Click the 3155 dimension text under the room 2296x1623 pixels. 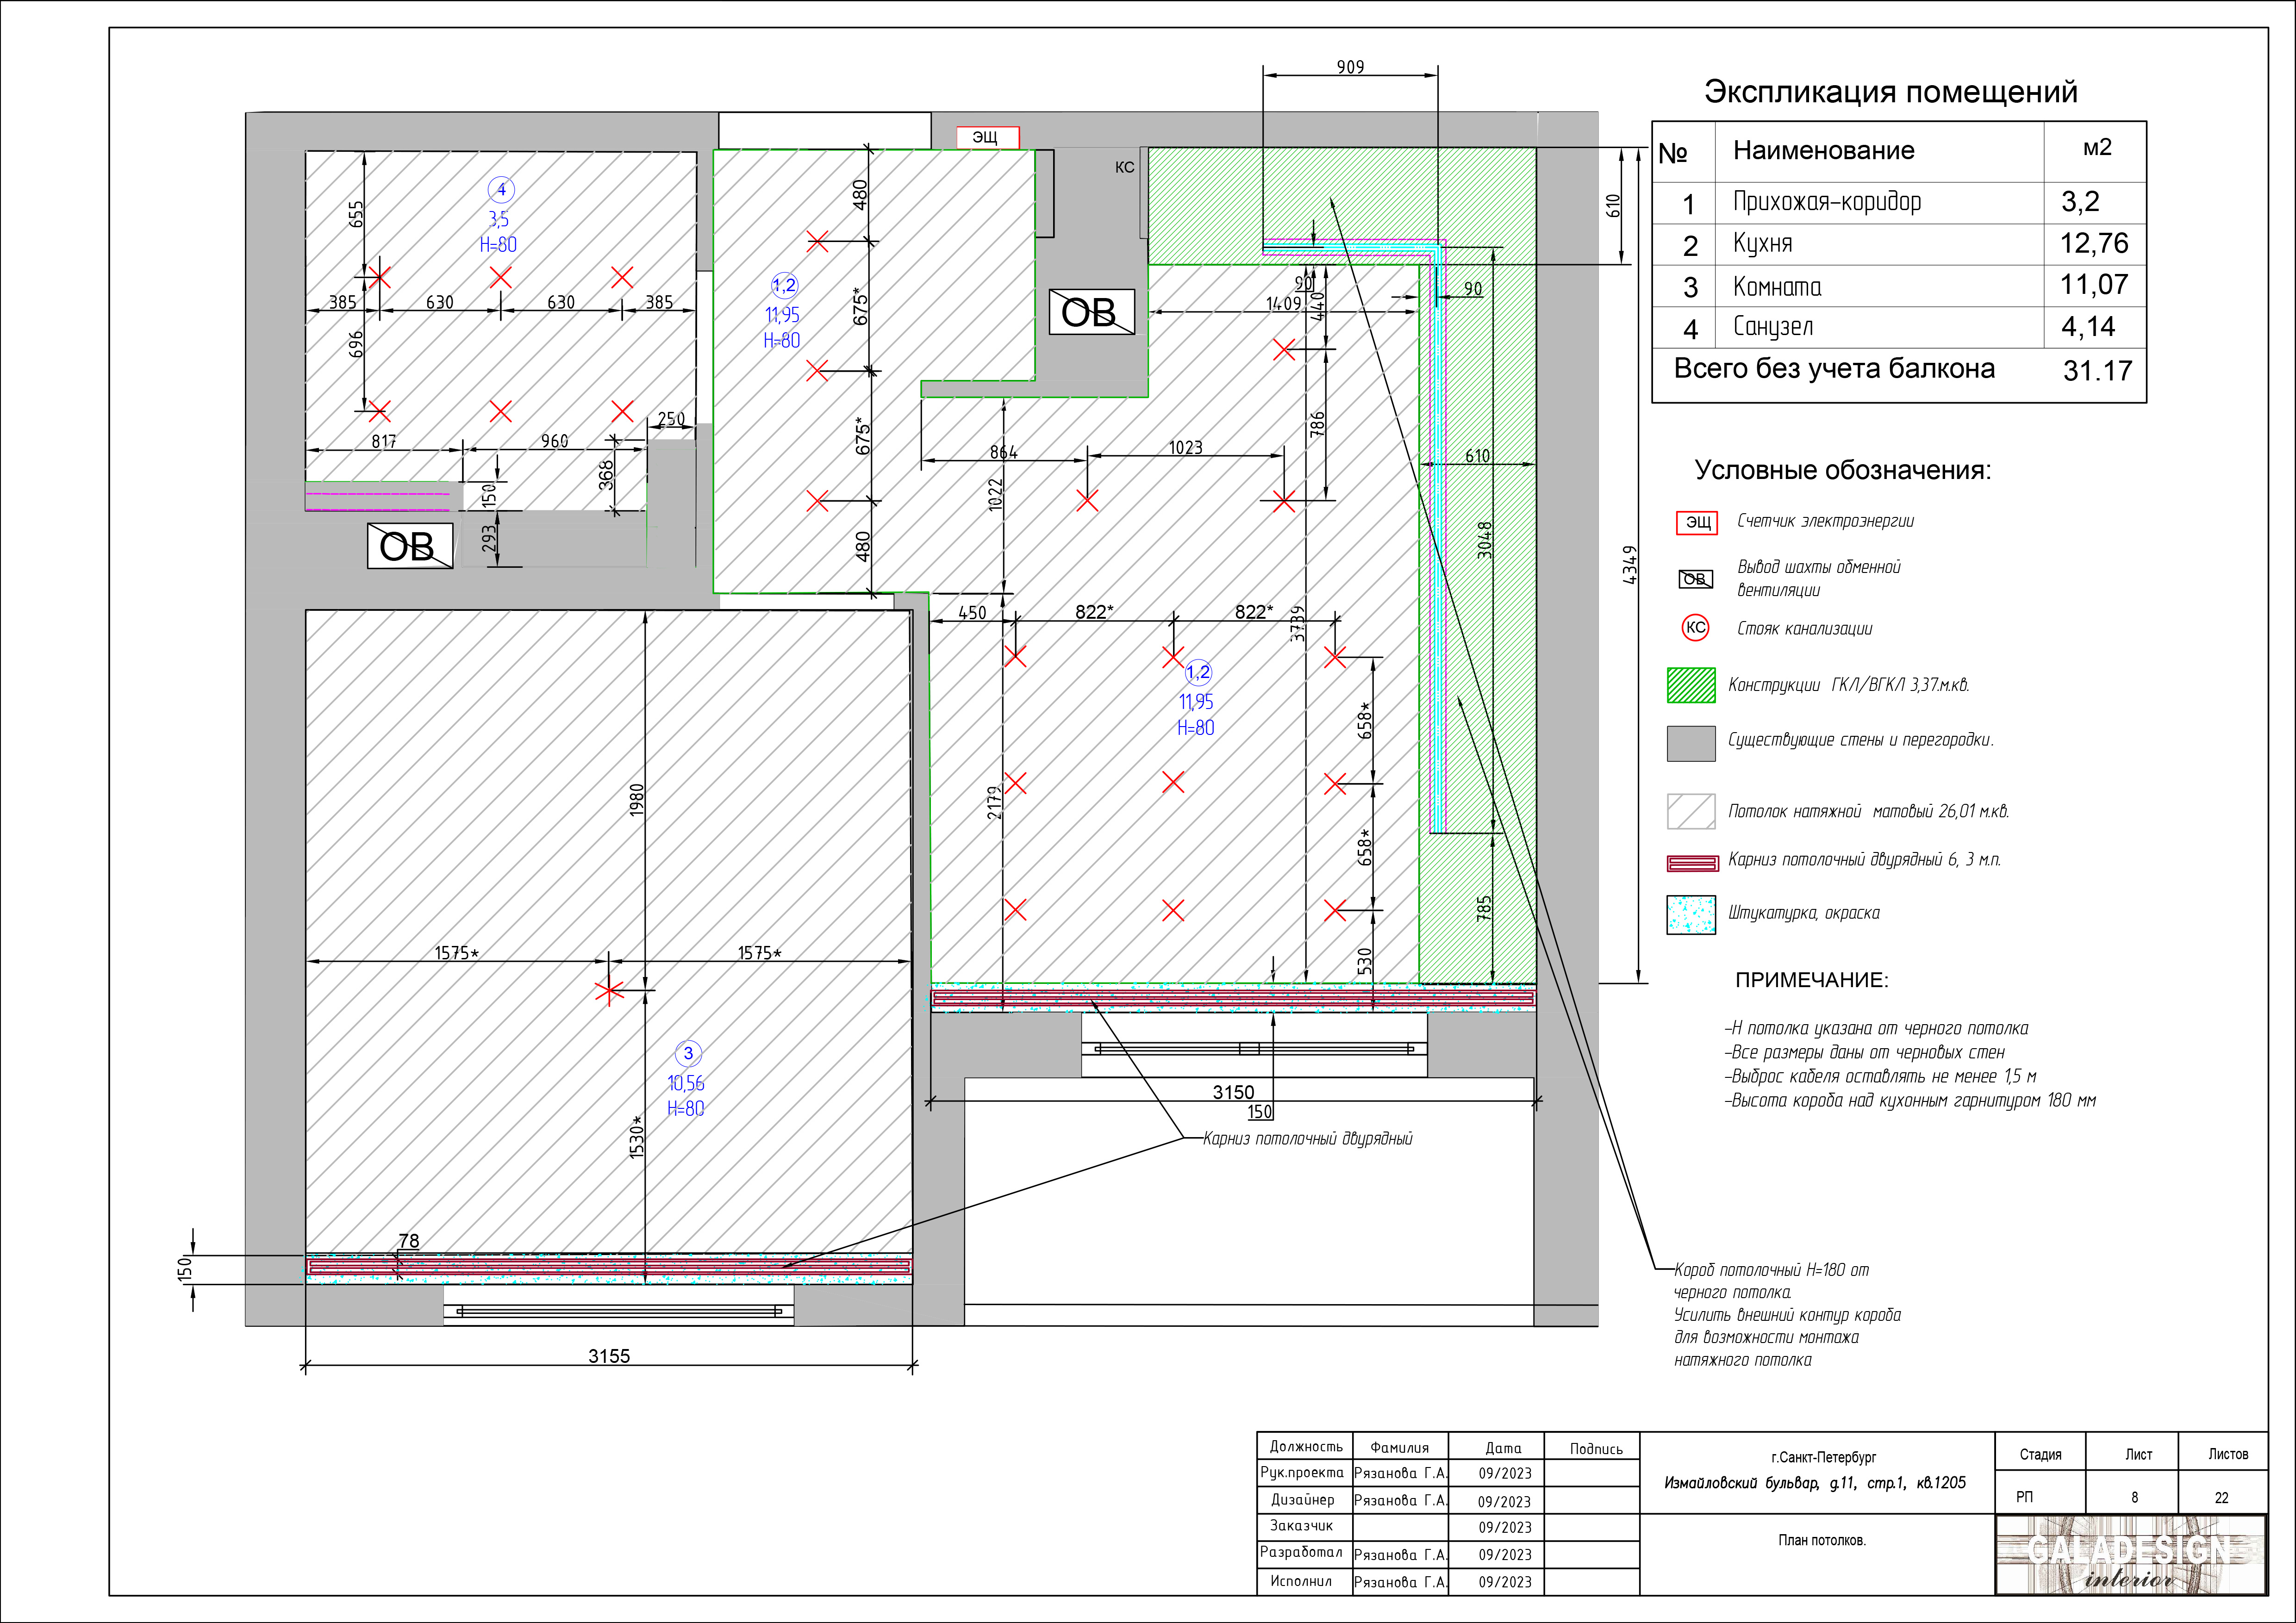click(x=609, y=1356)
